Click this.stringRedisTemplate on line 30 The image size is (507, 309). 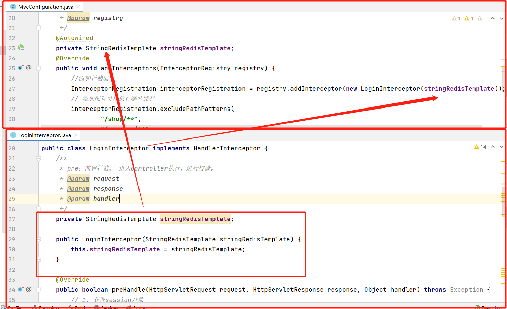click(x=116, y=249)
